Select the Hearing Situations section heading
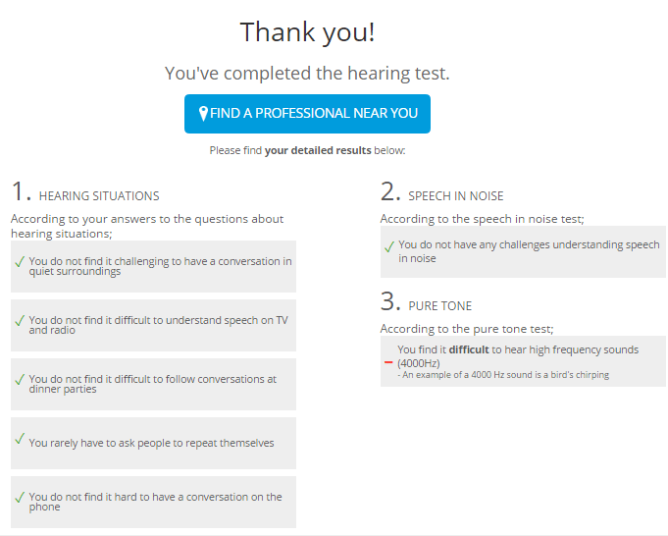The width and height of the screenshot is (668, 536). 99,196
